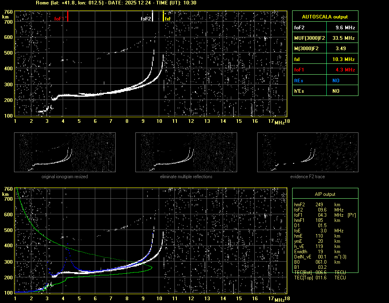Click the Rome date and time title text

[116, 3]
